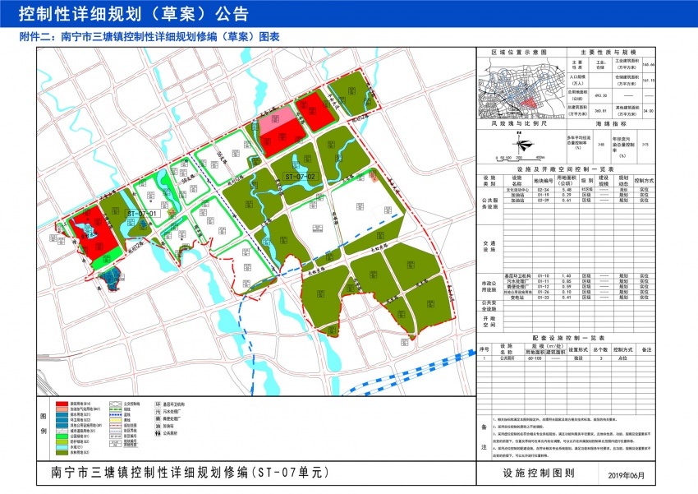Click the blue 环卫用地 legend swatch
Viewport: 698px width, 494px height.
pos(62,420)
